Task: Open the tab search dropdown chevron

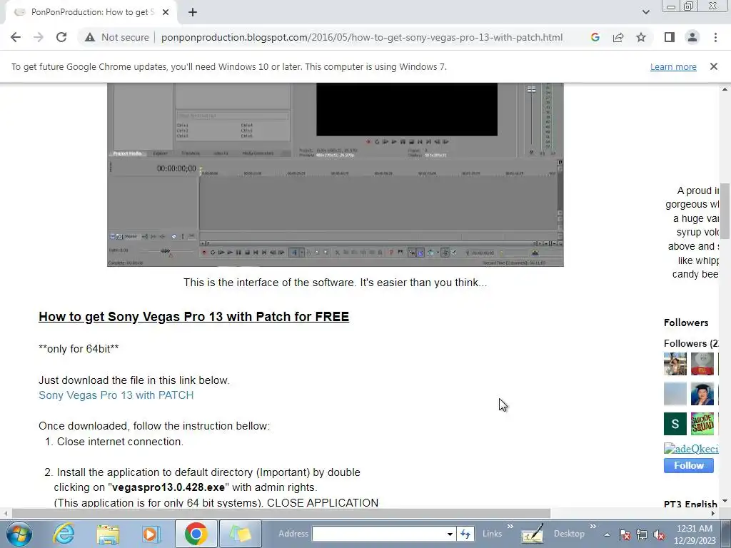Action: pyautogui.click(x=645, y=12)
